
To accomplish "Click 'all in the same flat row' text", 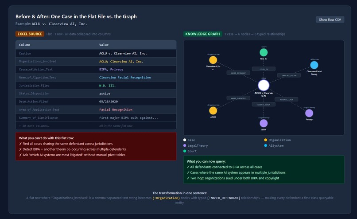I will tap(116, 126).
